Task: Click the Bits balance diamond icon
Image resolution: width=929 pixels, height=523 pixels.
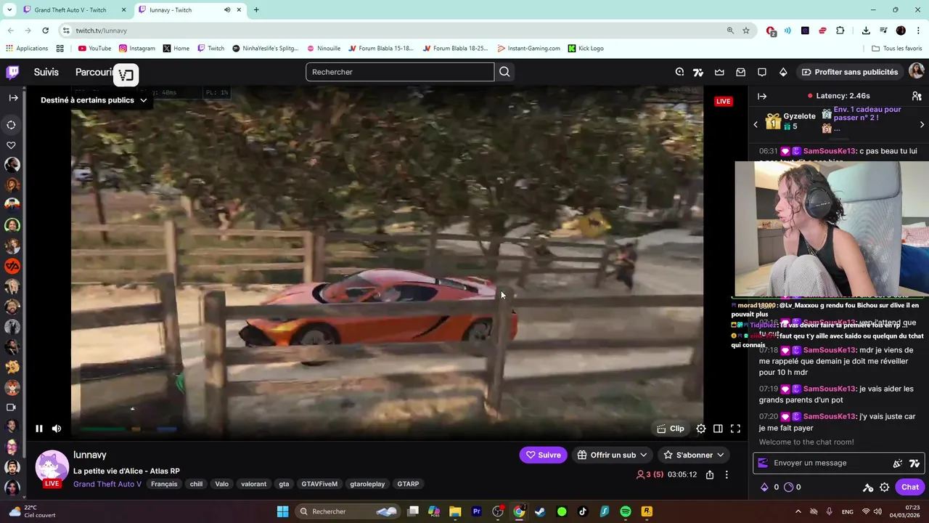Action: coord(764,487)
